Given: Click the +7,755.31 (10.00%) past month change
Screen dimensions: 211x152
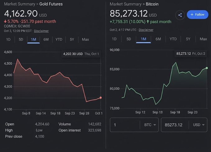Looking at the screenshot, I should [x=140, y=22].
